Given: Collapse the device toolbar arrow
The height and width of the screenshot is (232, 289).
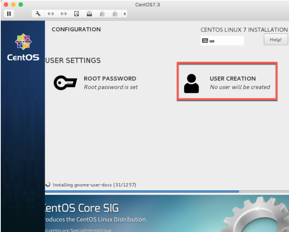Looking at the screenshot, I should pyautogui.click(x=125, y=13).
